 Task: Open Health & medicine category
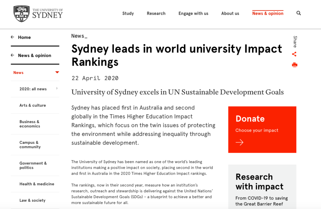(37, 184)
